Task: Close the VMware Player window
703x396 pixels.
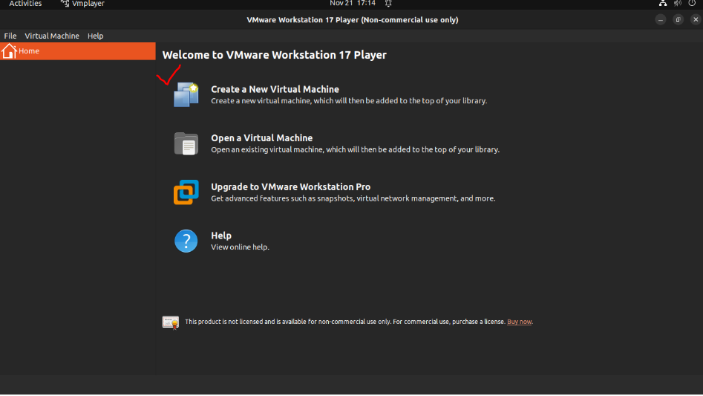Action: (x=696, y=20)
